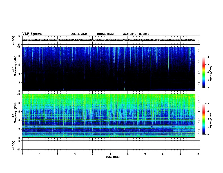Click the "9" minute tick on the time axis
The image size is (223, 173).
point(180,154)
